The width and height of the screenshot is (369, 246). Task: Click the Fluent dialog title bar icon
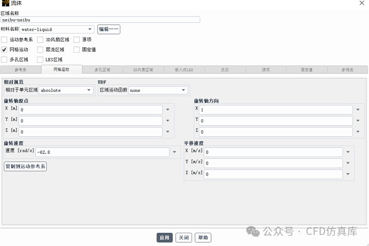coord(6,4)
